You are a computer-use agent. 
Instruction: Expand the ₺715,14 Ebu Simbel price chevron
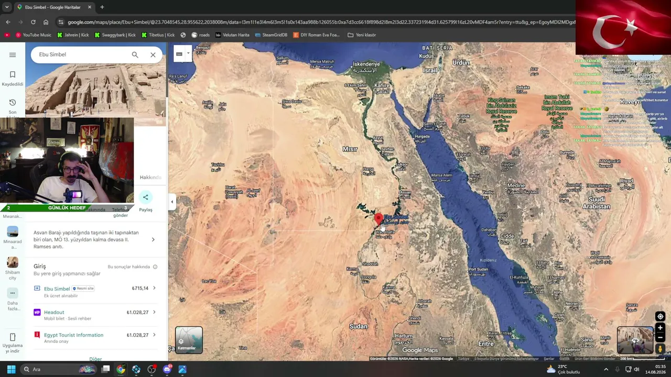(x=154, y=288)
